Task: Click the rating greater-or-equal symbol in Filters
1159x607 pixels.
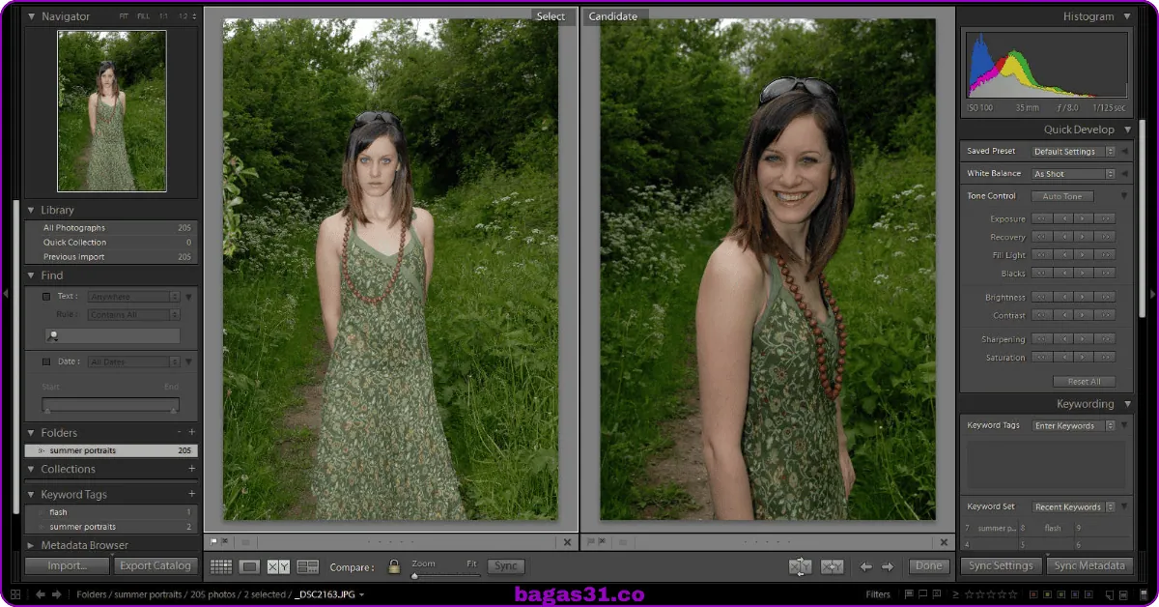Action: pyautogui.click(x=955, y=594)
